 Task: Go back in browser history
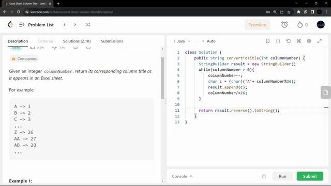click(5, 12)
